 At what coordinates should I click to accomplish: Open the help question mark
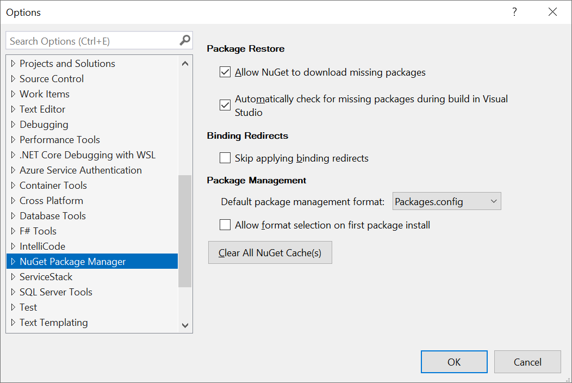(514, 12)
